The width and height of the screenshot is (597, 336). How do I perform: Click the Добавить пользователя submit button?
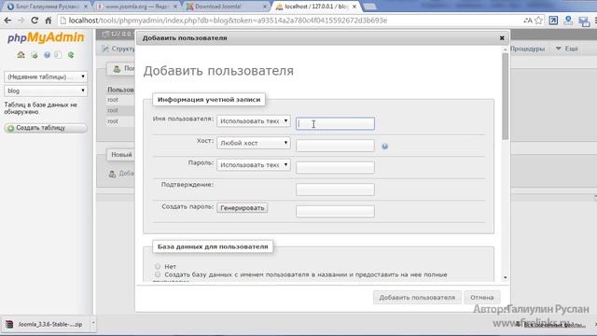pyautogui.click(x=417, y=297)
